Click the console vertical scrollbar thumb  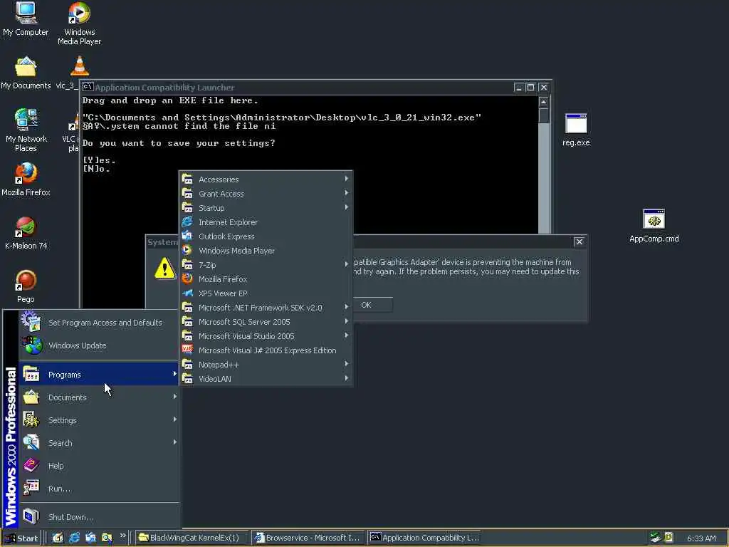point(543,115)
